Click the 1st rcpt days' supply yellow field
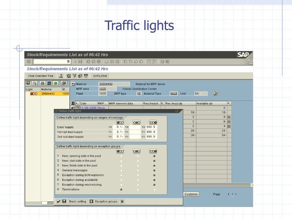This screenshot has height=219, width=292. 135,132
